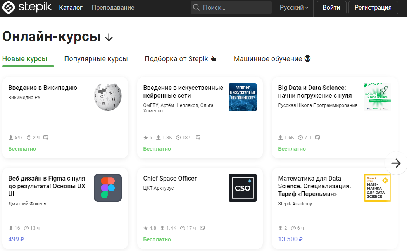Image resolution: width=407 pixels, height=251 pixels.
Task: Click the Регистрация button
Action: 373,7
